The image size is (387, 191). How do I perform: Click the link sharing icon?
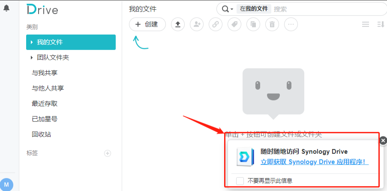coord(216,24)
